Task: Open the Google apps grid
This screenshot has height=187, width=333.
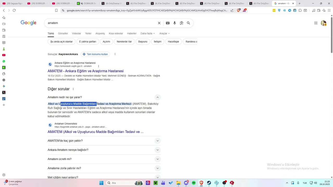Action: click(x=316, y=23)
